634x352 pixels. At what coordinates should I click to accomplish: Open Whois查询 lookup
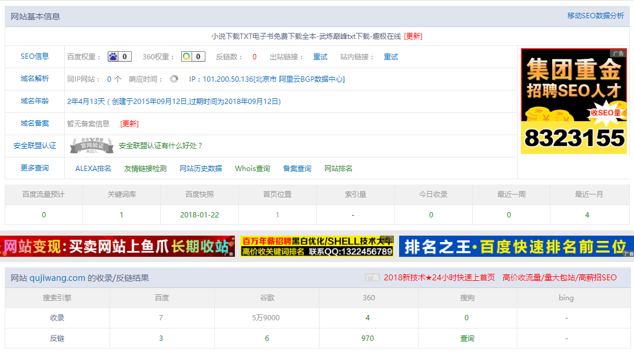pyautogui.click(x=252, y=169)
